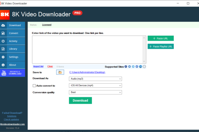Open Browse & Download section
The width and height of the screenshot is (199, 132).
coord(13,73)
